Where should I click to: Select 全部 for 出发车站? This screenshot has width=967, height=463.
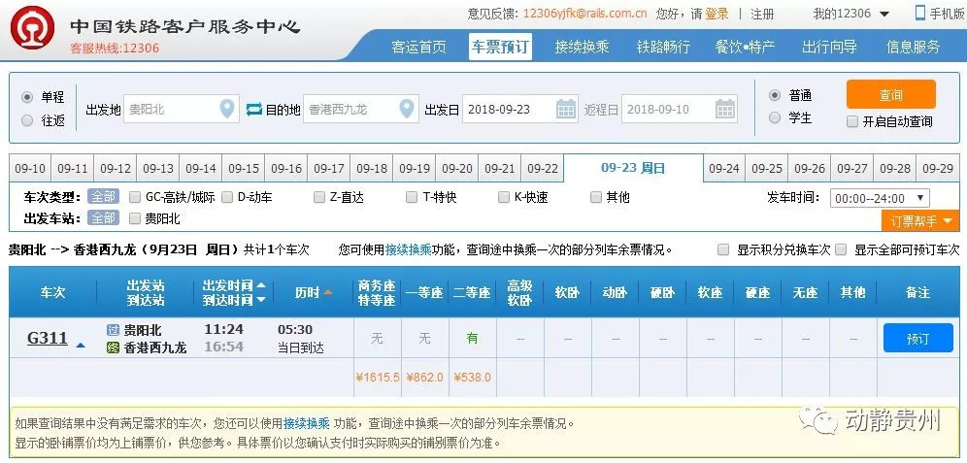(103, 217)
